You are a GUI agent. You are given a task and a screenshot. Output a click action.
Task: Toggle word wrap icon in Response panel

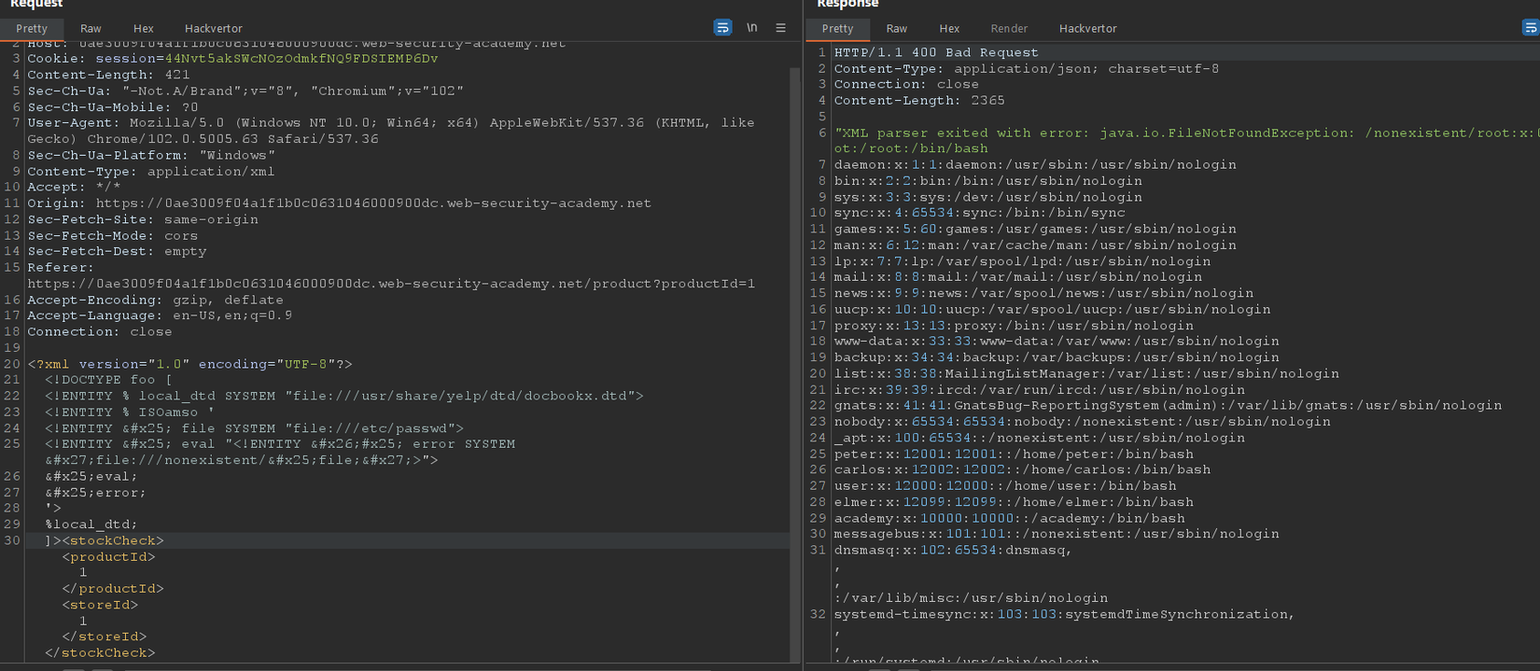(1531, 28)
